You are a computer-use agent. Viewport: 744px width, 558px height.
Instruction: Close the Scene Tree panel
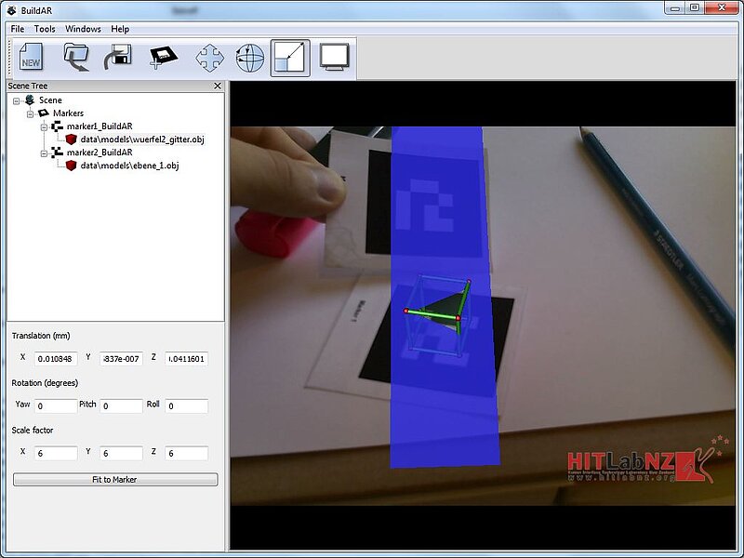pos(218,86)
